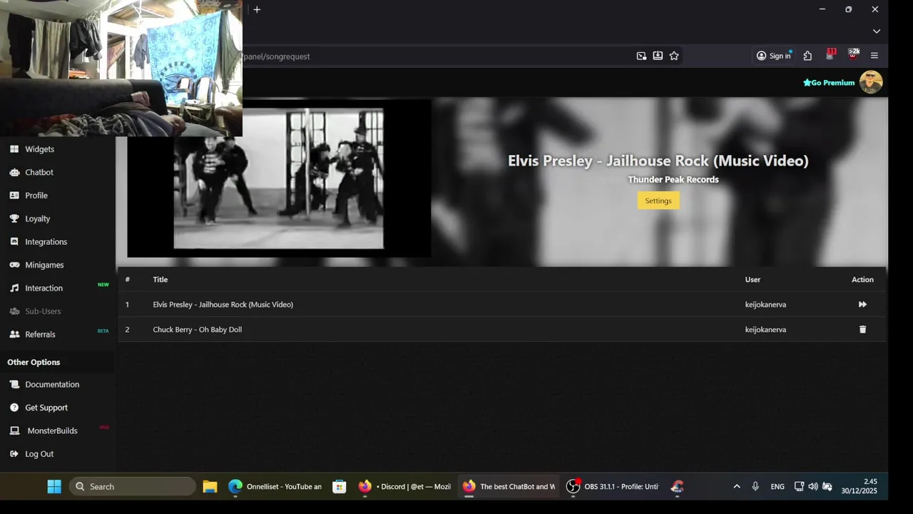Click the ENG language indicator
This screenshot has width=913, height=514.
777,486
